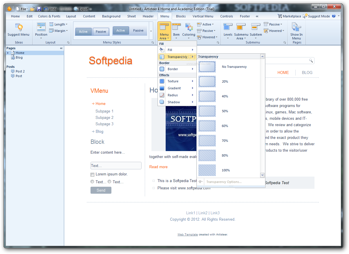Open the Item Hovered dropdown
This screenshot has width=349, height=254.
click(207, 37)
